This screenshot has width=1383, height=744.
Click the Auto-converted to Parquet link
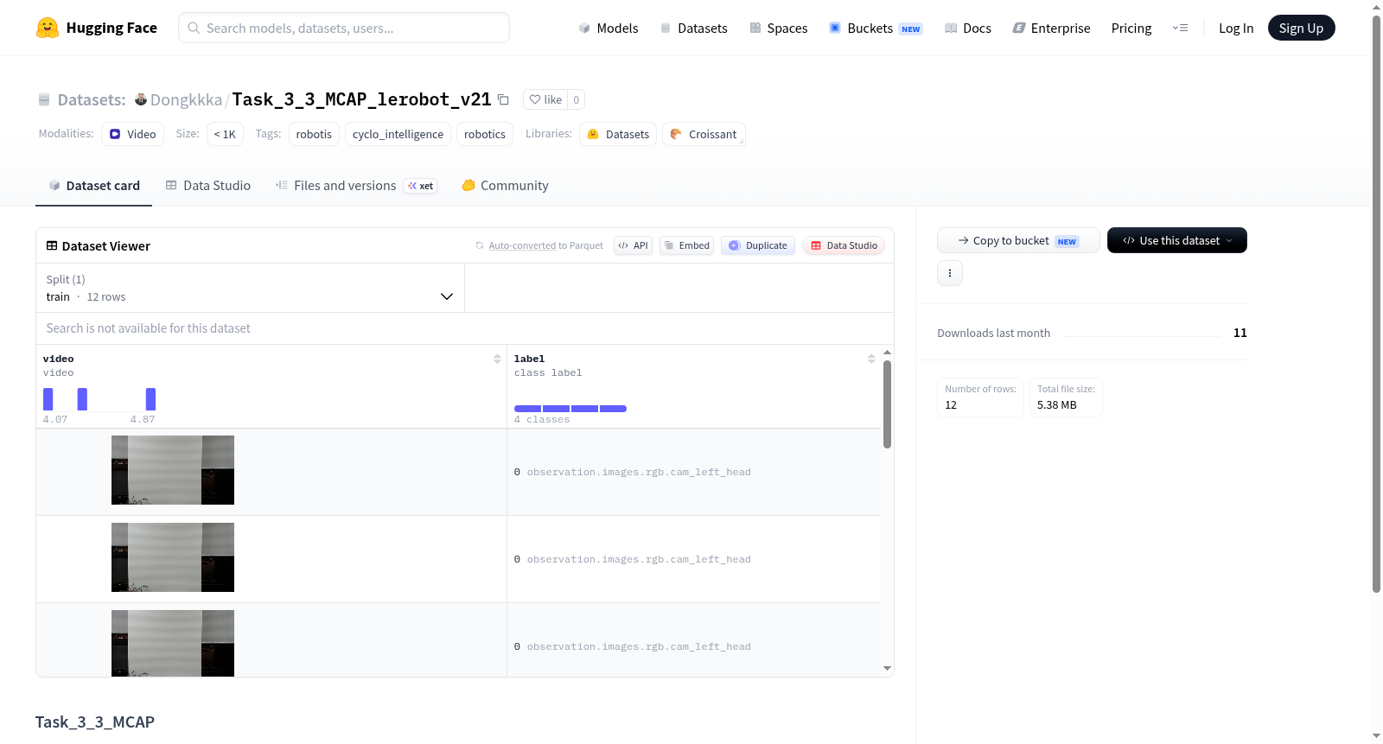click(546, 245)
